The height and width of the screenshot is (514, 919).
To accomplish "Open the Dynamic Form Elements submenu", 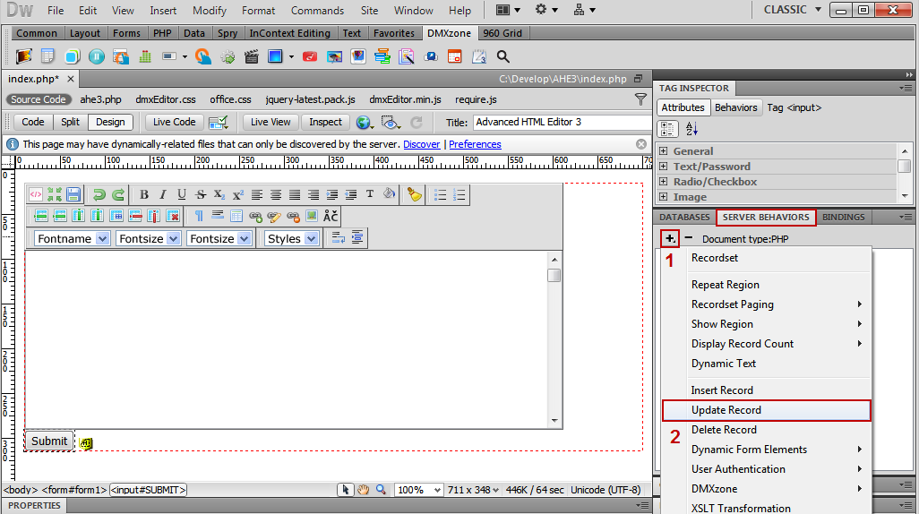I will (x=766, y=450).
